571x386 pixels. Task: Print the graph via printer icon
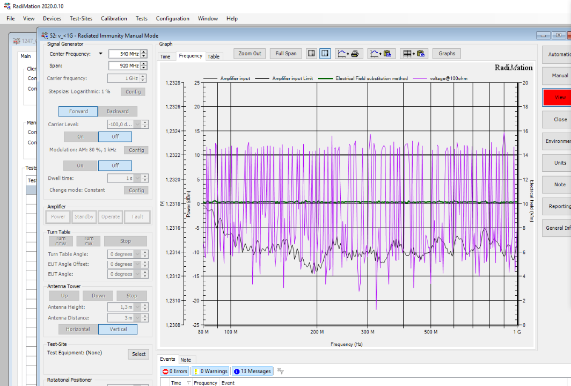point(348,54)
